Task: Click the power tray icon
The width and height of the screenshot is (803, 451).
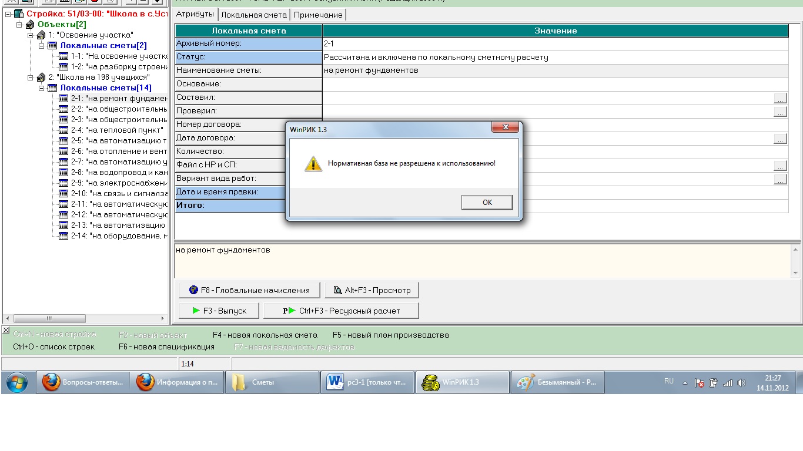Action: [714, 383]
